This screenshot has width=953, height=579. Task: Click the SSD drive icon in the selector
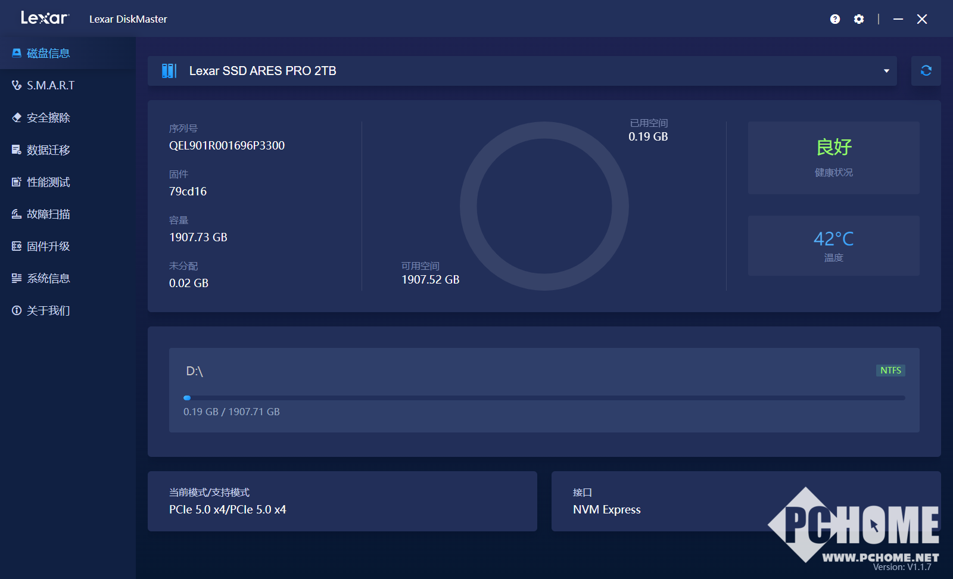169,71
